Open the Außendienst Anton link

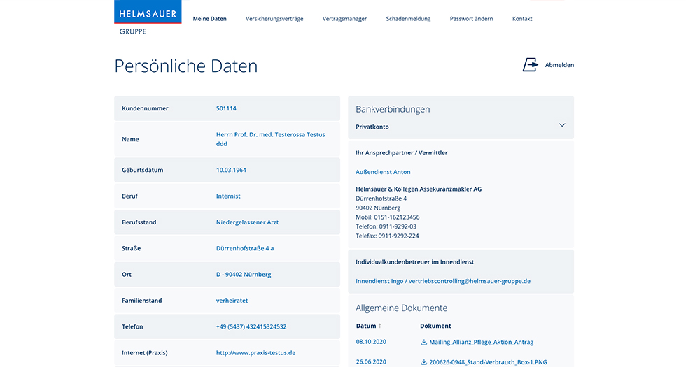pos(383,172)
